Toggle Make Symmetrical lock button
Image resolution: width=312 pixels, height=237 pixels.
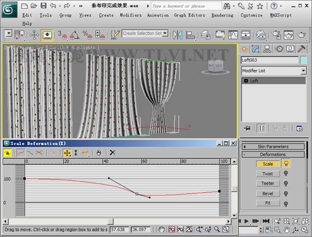pyautogui.click(x=8, y=153)
